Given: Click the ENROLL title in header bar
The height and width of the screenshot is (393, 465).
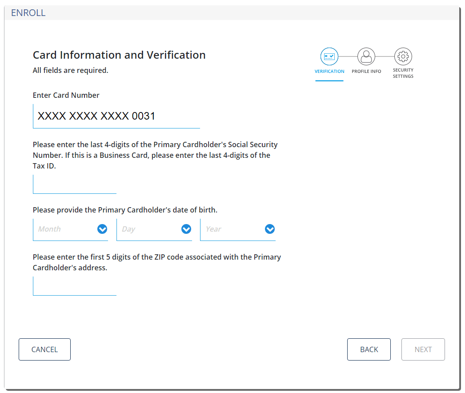Looking at the screenshot, I should pyautogui.click(x=28, y=13).
